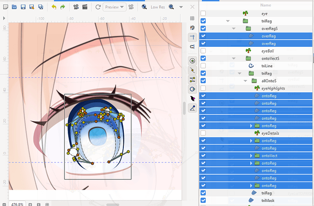
Task: Toggle radius handles display
Action: click(x=192, y=89)
